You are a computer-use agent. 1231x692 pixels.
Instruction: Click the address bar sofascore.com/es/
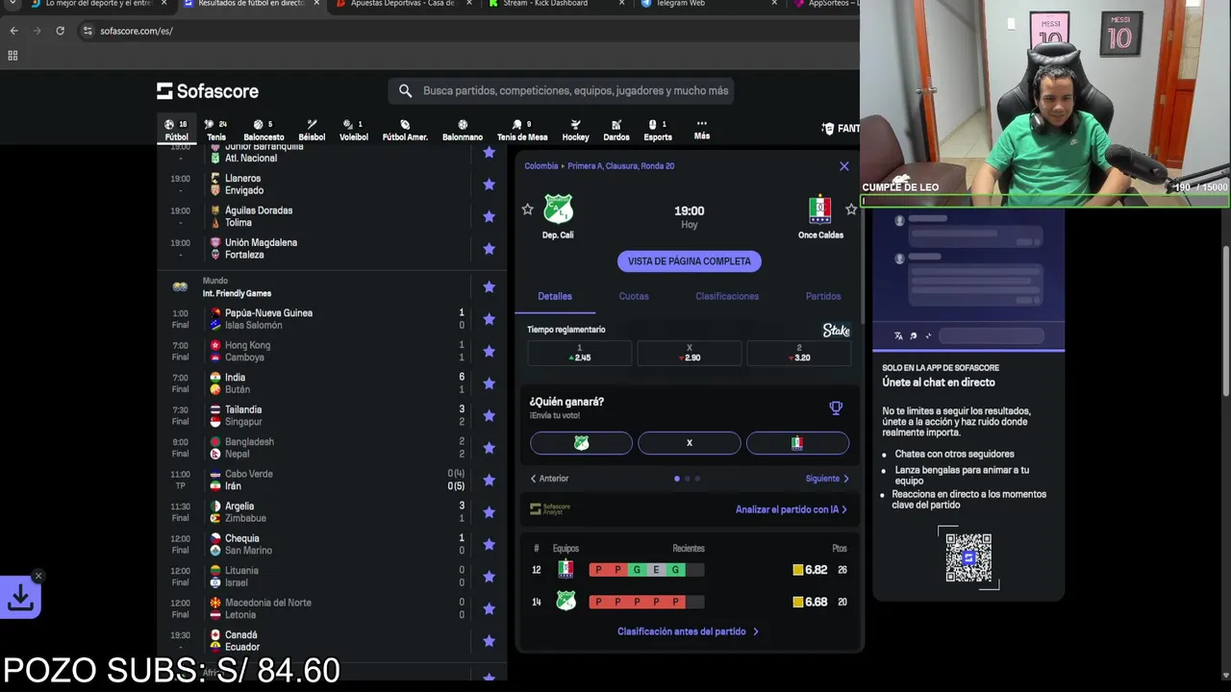(136, 31)
